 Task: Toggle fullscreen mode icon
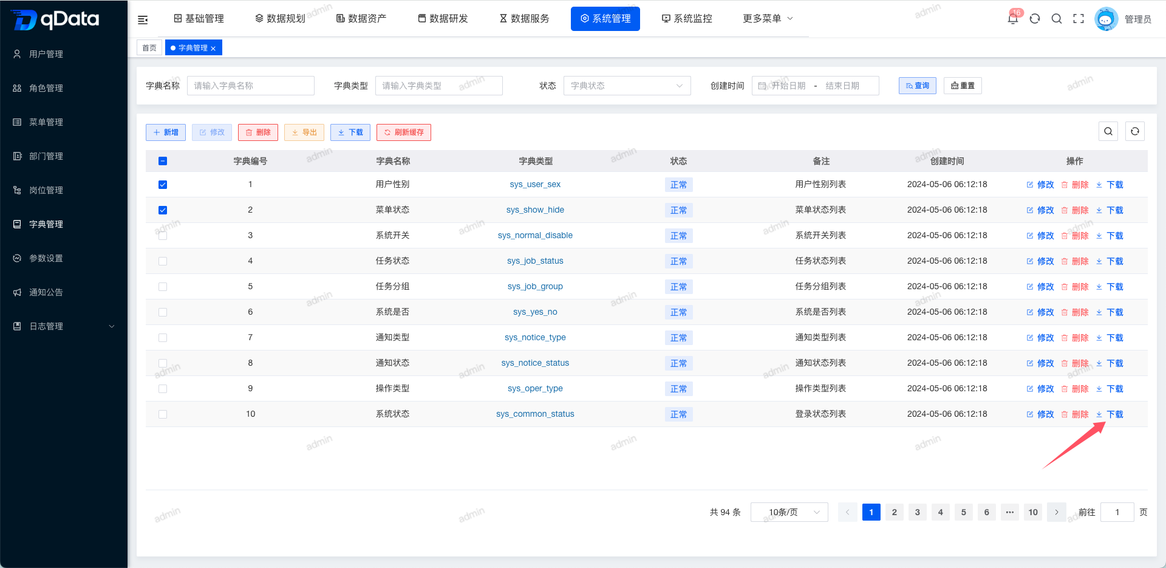[x=1079, y=19]
